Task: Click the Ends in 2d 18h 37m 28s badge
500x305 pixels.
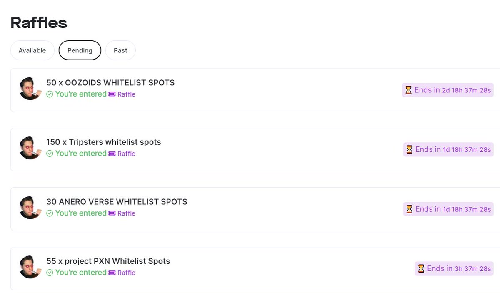Action: pos(448,90)
